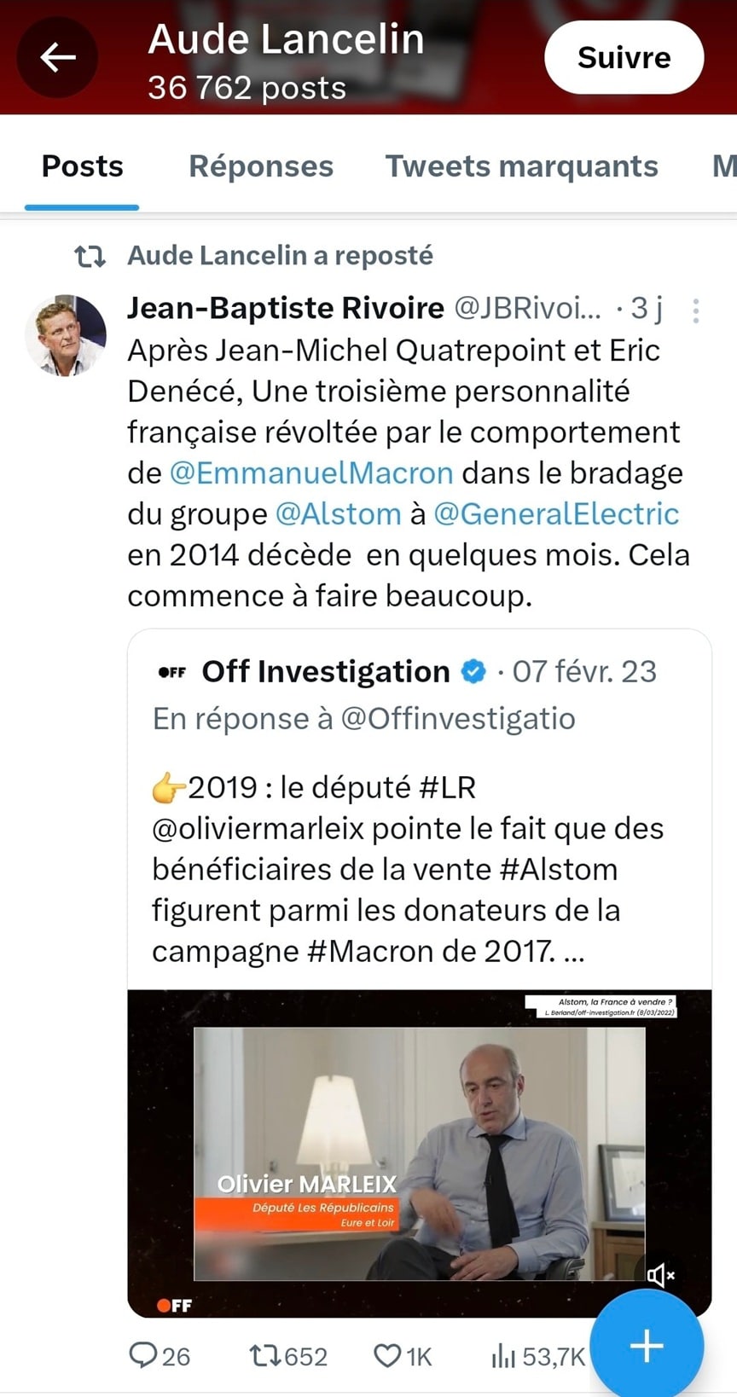This screenshot has width=737, height=1397.
Task: Click the @EmmanuelMacron mention link
Action: pyautogui.click(x=311, y=472)
